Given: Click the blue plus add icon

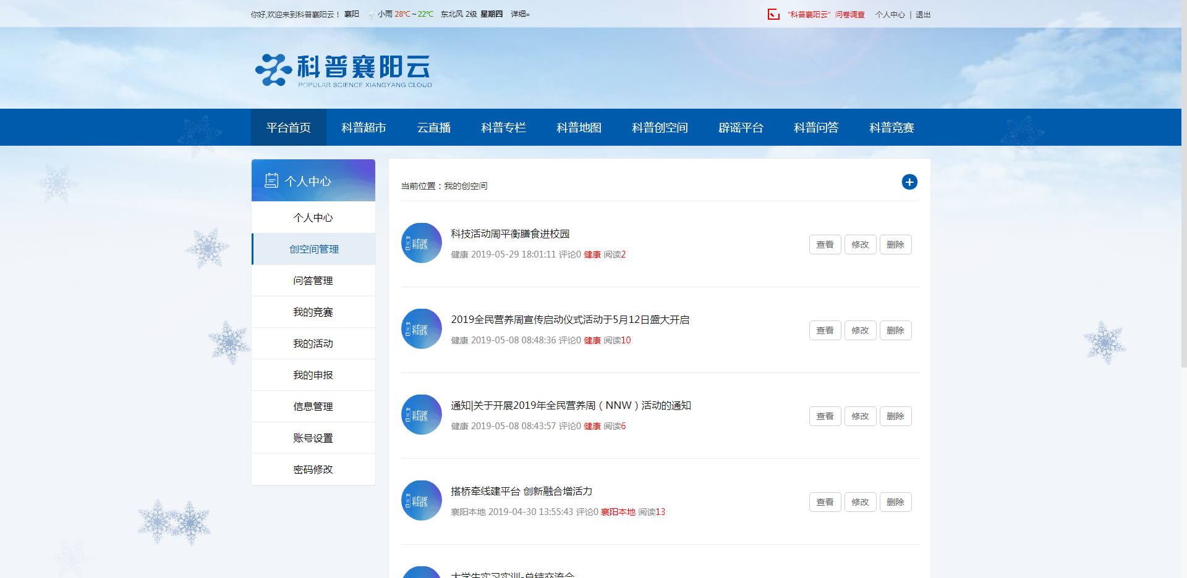Looking at the screenshot, I should (909, 182).
